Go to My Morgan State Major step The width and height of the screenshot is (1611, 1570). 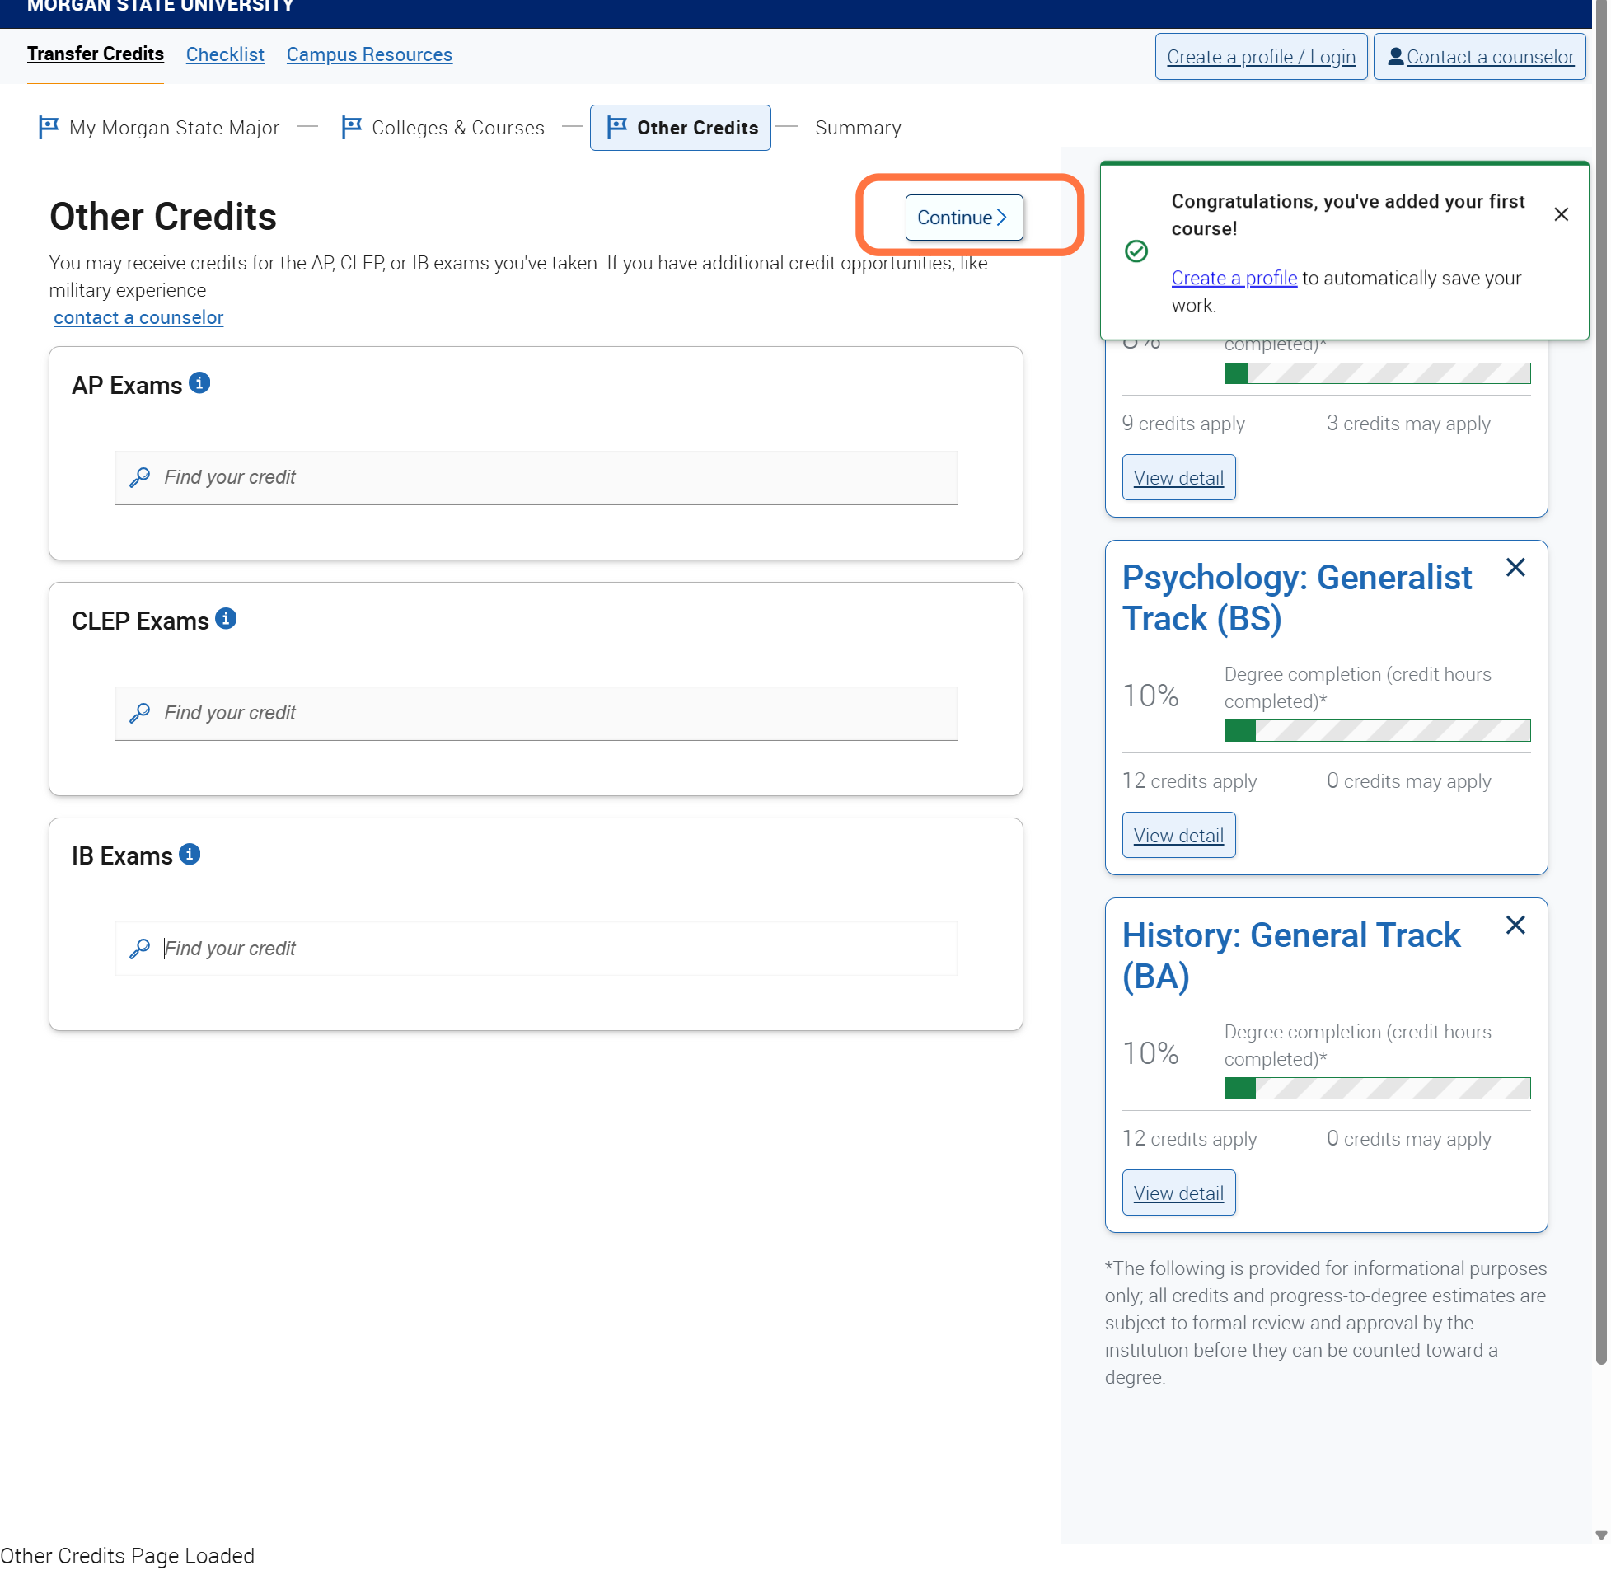(159, 128)
